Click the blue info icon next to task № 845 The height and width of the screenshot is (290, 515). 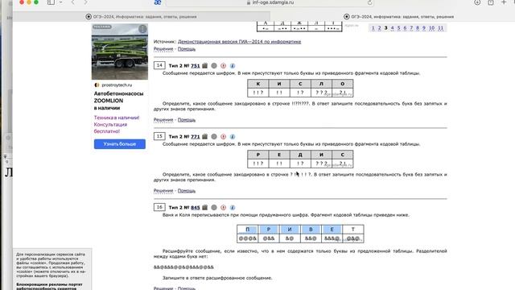tap(233, 208)
